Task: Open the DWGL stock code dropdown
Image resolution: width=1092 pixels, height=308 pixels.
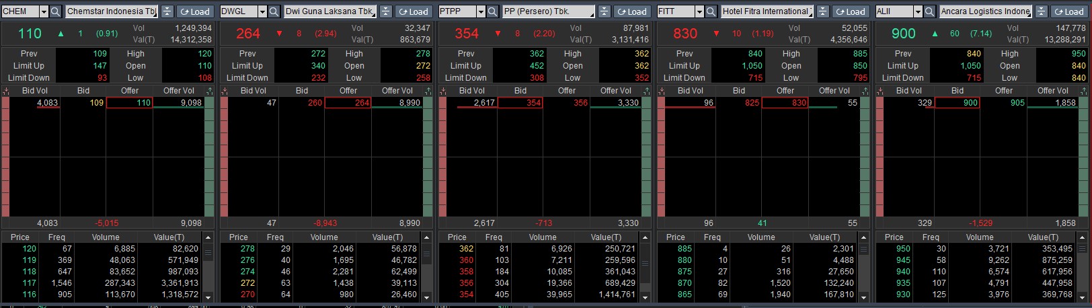Action: 262,11
